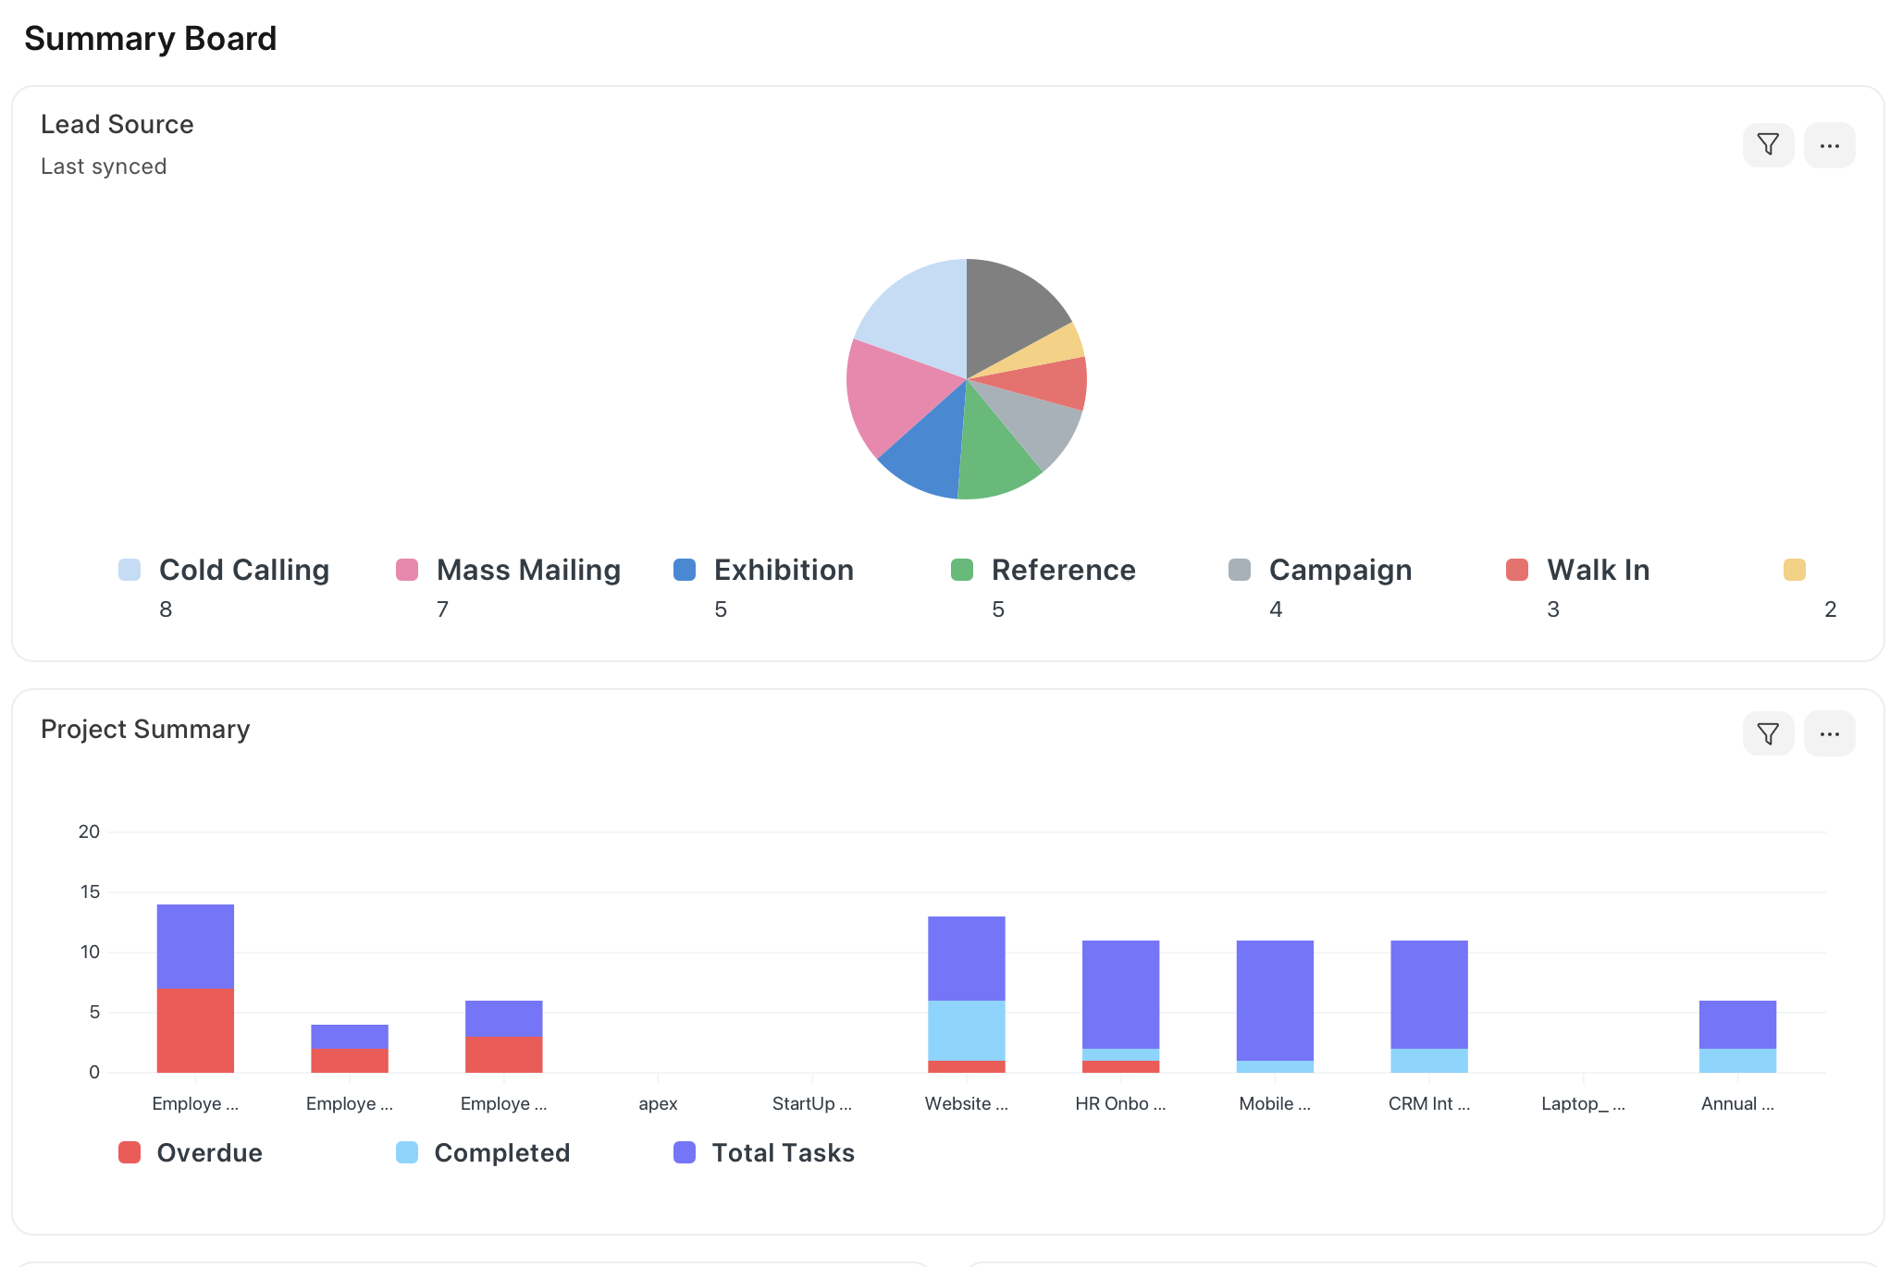Toggle the Walk In legend entry
This screenshot has height=1267, width=1902.
[x=1598, y=570]
